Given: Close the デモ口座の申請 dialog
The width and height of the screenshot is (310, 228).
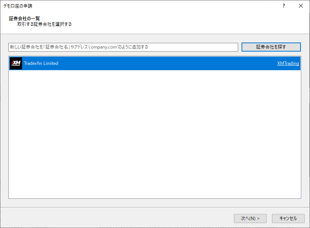Looking at the screenshot, I should pyautogui.click(x=301, y=6).
